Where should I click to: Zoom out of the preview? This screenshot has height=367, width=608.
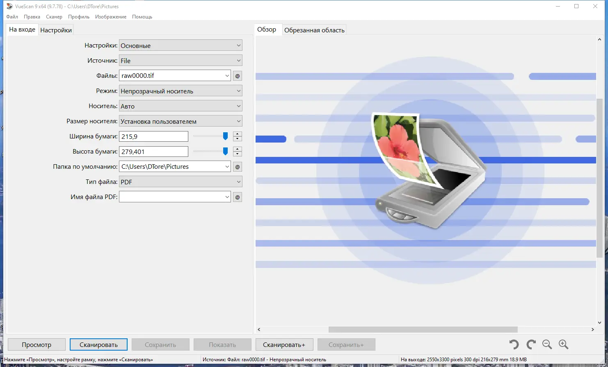547,344
